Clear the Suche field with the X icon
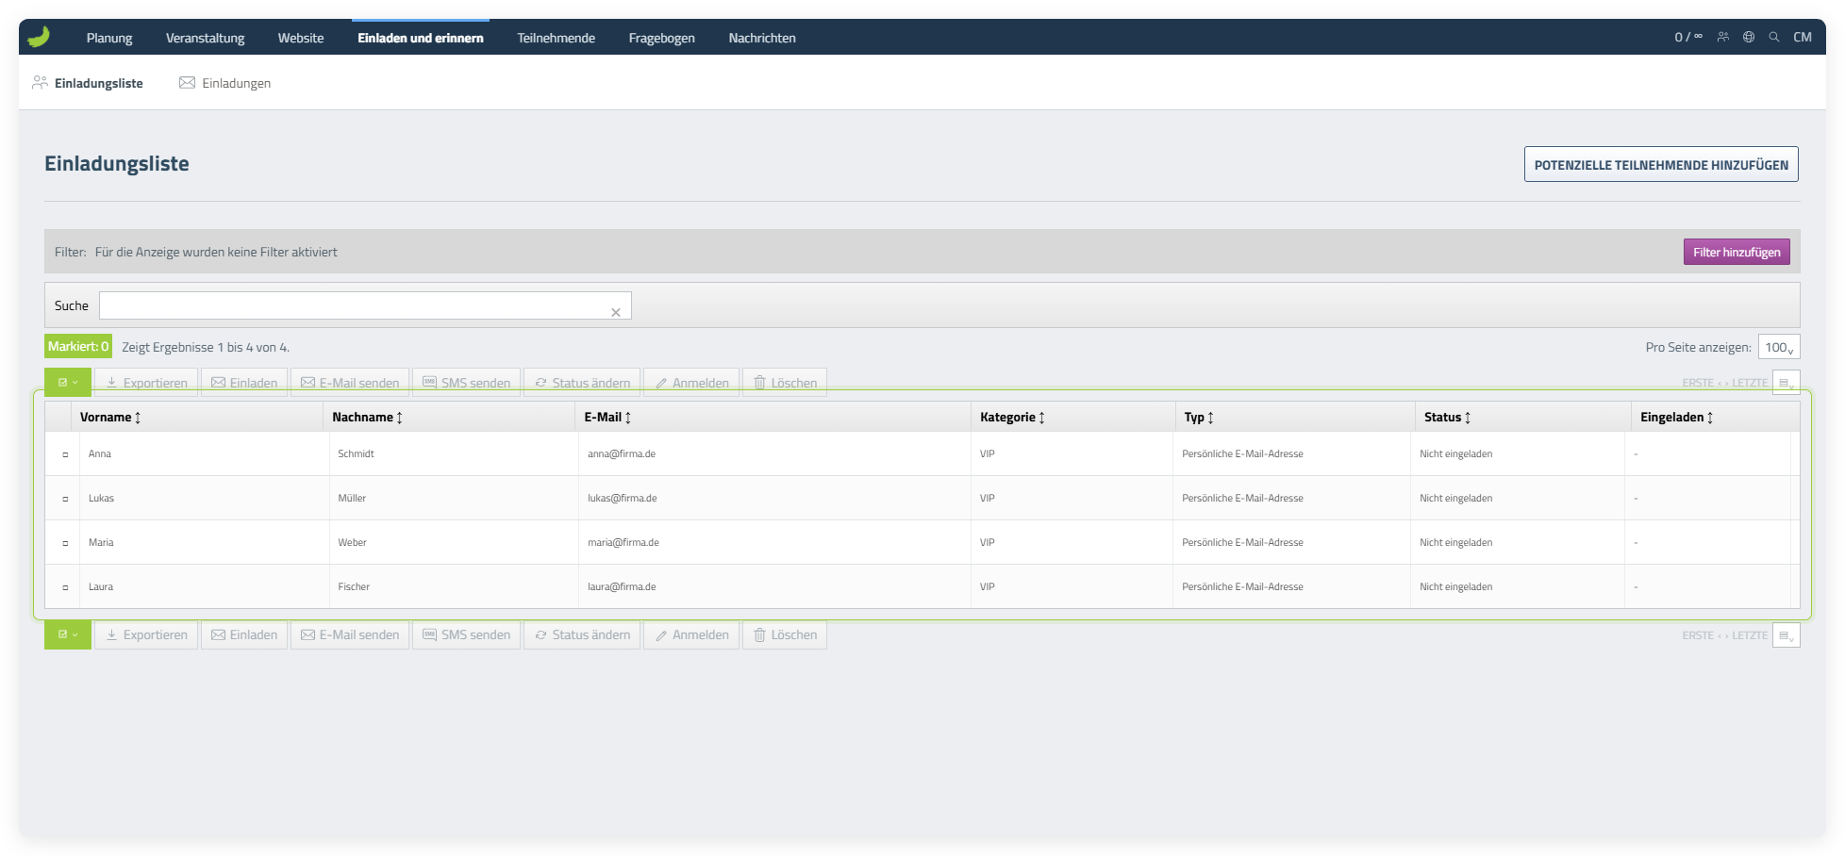The width and height of the screenshot is (1845, 856). click(616, 312)
